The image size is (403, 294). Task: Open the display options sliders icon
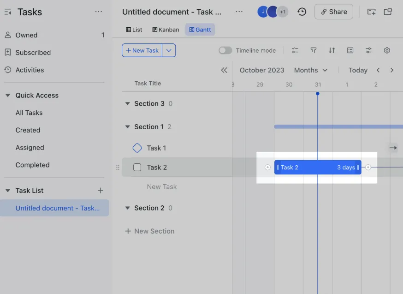[368, 50]
